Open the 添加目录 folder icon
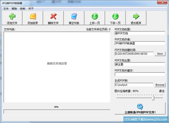This screenshot has height=123, width=169. 33,16
